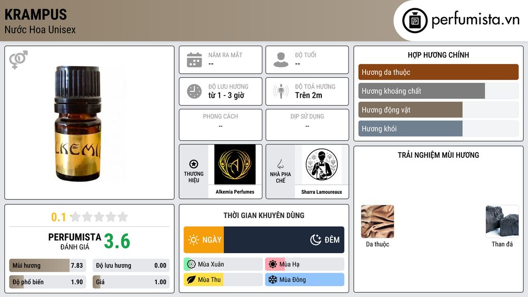Click the Dịp sử dụng occasion card
This screenshot has height=297, width=528.
coord(307,125)
